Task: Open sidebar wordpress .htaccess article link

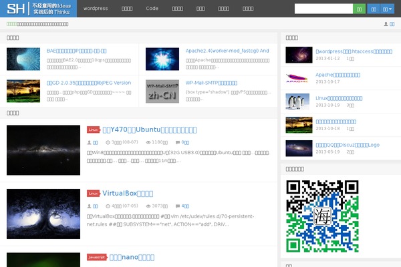Action: (x=354, y=51)
